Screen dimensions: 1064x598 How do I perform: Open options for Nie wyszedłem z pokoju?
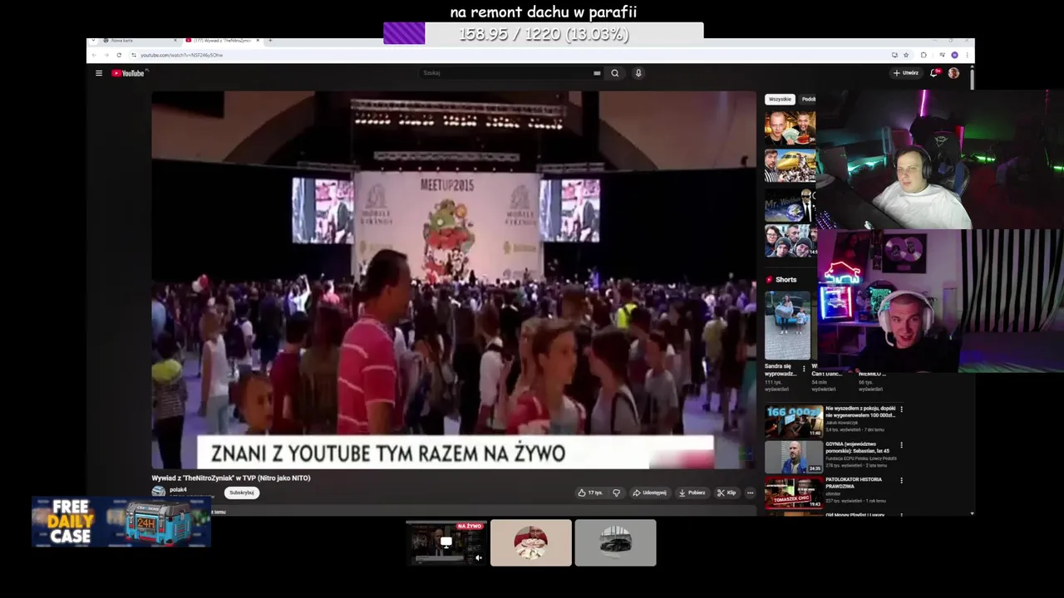pyautogui.click(x=901, y=409)
